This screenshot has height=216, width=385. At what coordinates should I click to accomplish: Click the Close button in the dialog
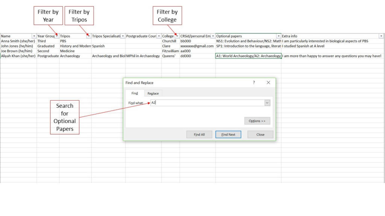tap(260, 134)
